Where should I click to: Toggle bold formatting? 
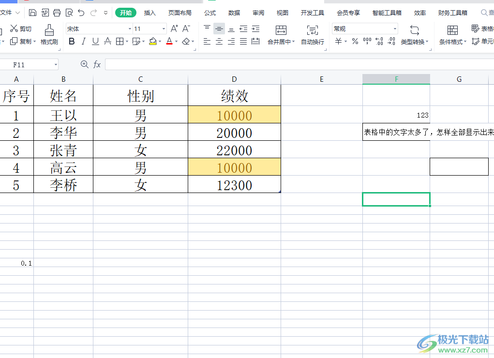tap(72, 41)
